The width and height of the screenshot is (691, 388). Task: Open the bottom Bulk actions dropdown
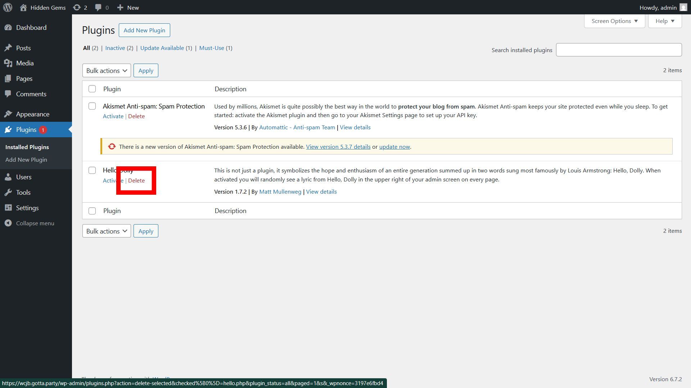click(107, 231)
